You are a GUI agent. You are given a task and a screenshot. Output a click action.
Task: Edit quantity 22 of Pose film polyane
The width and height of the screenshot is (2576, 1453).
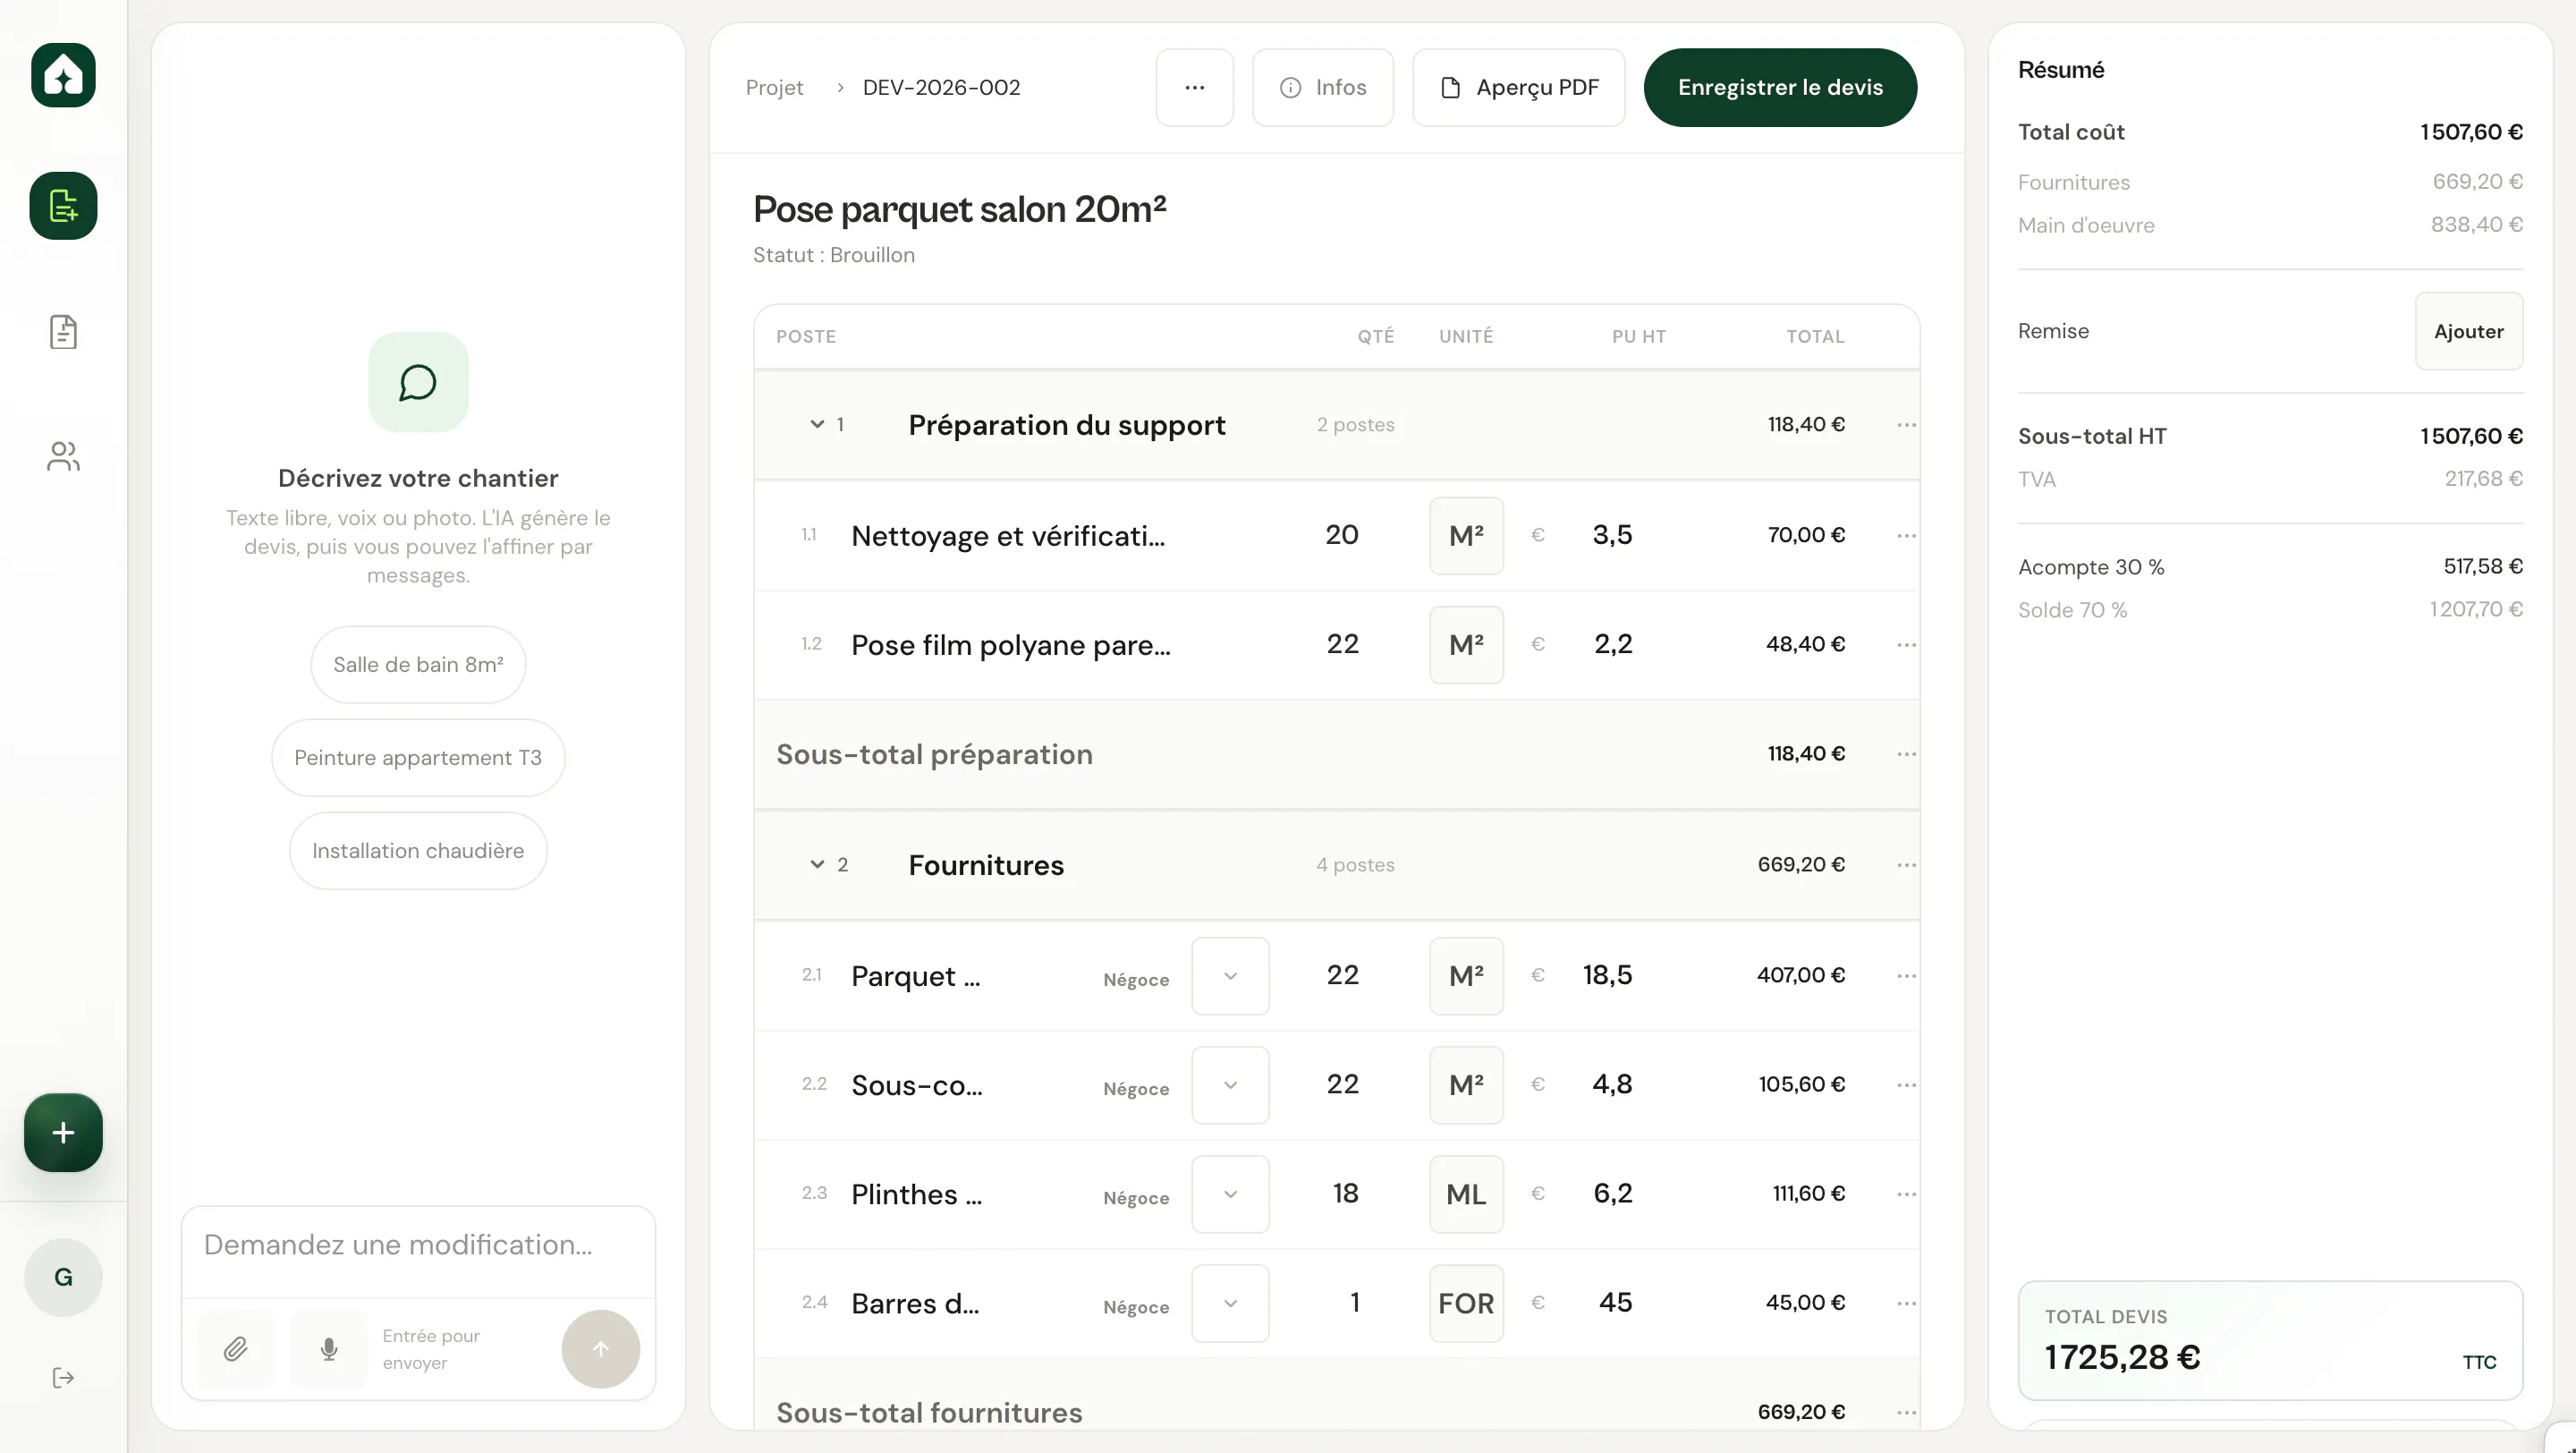point(1342,644)
